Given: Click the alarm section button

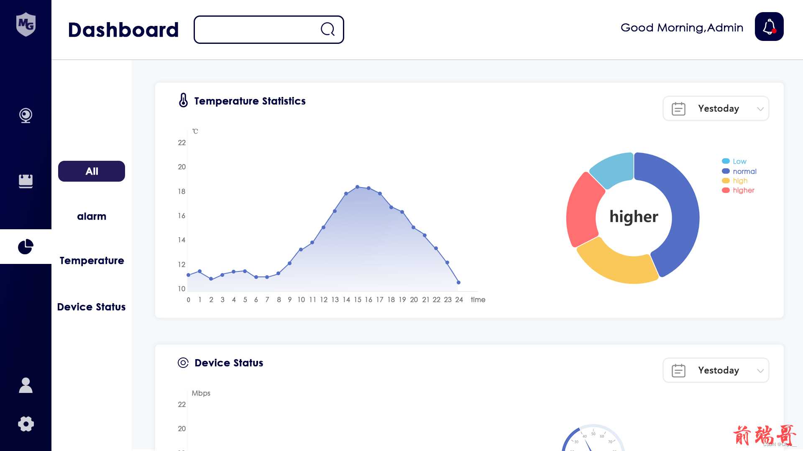Looking at the screenshot, I should 92,215.
